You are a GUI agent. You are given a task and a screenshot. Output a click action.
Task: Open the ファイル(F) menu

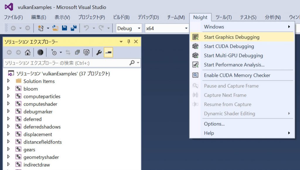[13, 17]
